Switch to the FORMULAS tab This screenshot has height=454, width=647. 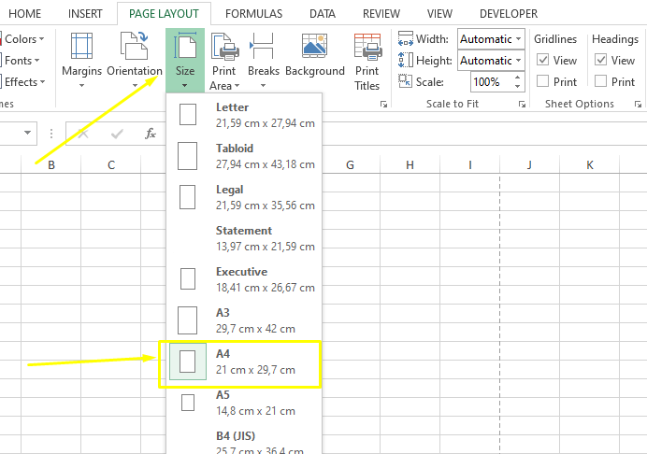tap(253, 14)
